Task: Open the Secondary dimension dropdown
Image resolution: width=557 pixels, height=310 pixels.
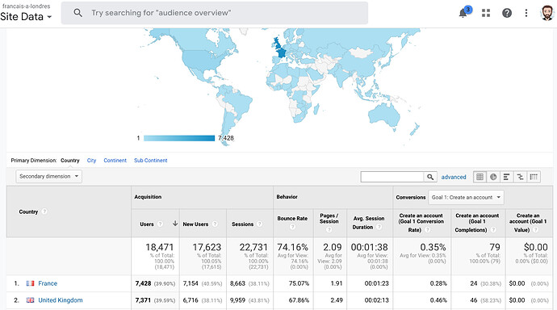Action: coord(48,177)
